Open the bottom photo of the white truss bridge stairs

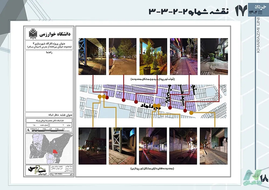click(123, 146)
